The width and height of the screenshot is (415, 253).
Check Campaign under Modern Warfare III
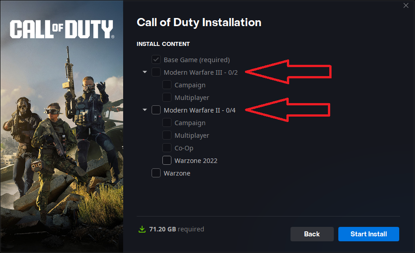click(167, 85)
